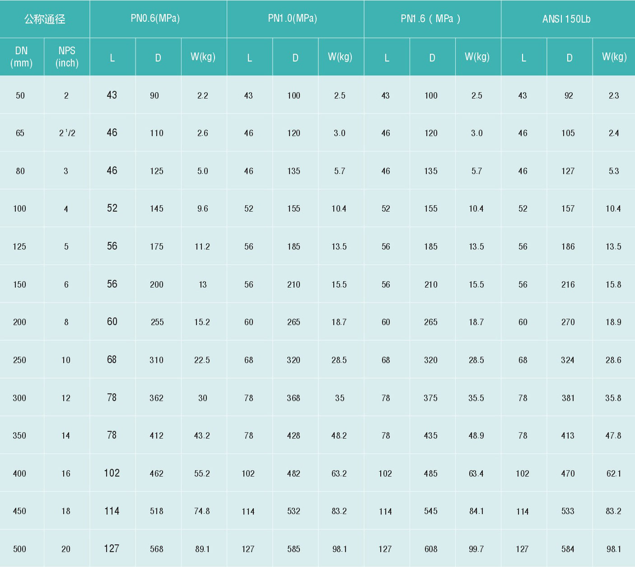635x567 pixels.
Task: Click the 47.8 weight value
Action: point(613,435)
